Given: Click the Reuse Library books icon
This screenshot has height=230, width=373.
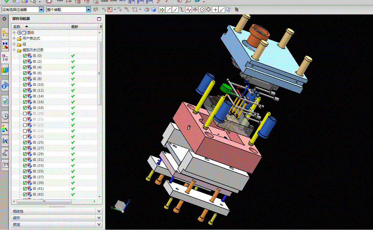Looking at the screenshot, I should [x=5, y=70].
